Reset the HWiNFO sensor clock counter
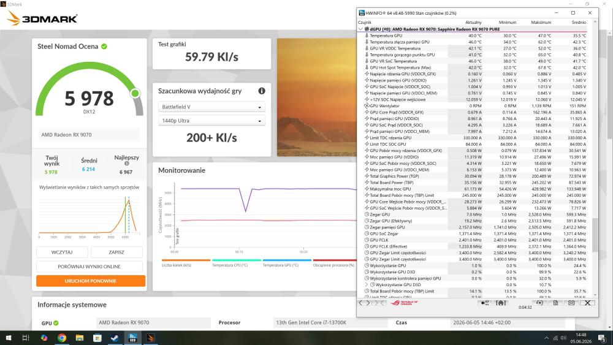Viewport: 613px width, 345px height. (539, 303)
